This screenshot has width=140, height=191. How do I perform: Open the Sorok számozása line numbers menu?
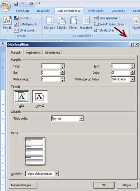(x=110, y=24)
